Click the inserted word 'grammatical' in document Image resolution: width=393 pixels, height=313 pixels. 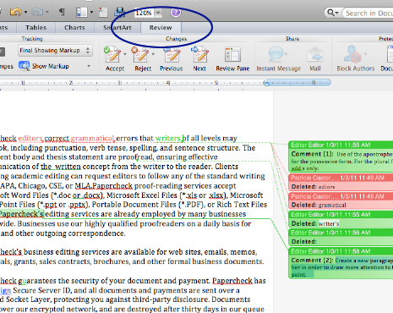pyautogui.click(x=92, y=139)
